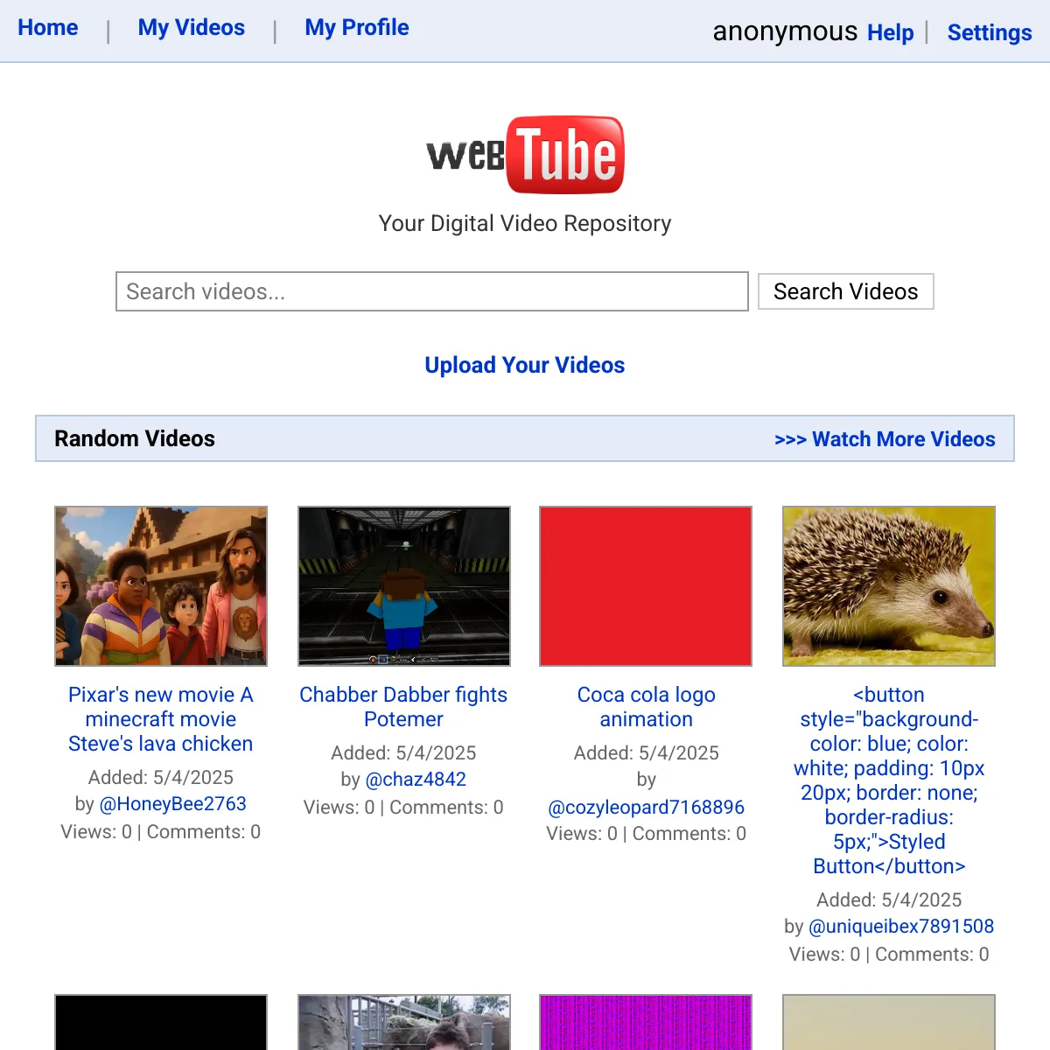The width and height of the screenshot is (1050, 1050).
Task: Visit @chaz4842 user profile
Action: 416,780
